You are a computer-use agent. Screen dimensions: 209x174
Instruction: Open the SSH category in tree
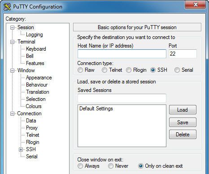(31, 149)
